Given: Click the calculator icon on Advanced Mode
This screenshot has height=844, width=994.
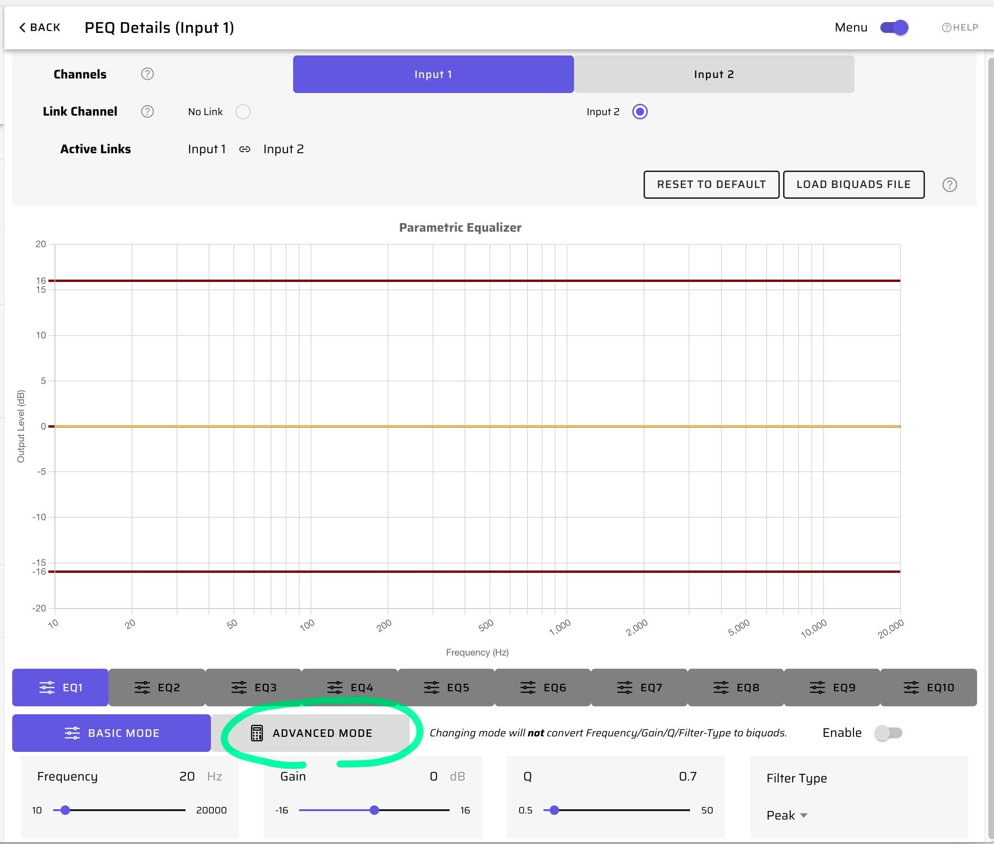Looking at the screenshot, I should click(x=257, y=733).
